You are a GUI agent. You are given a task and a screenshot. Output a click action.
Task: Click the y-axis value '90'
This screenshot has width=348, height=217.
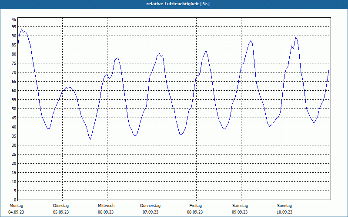14,36
